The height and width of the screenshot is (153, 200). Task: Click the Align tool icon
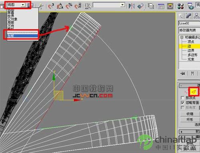click(140, 6)
